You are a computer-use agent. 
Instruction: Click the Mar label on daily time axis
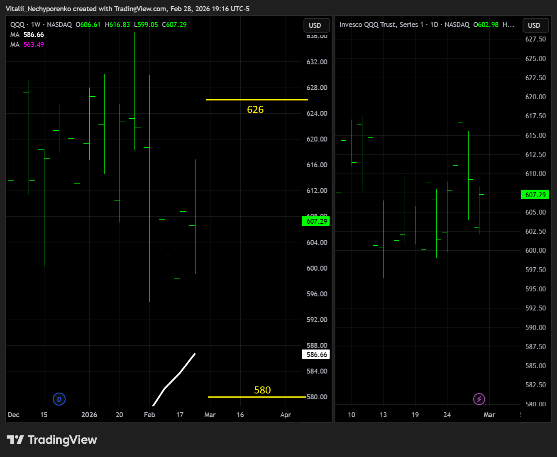coord(489,415)
